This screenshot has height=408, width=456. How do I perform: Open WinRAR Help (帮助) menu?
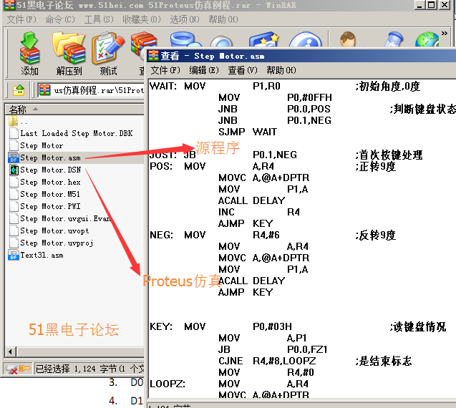(223, 19)
